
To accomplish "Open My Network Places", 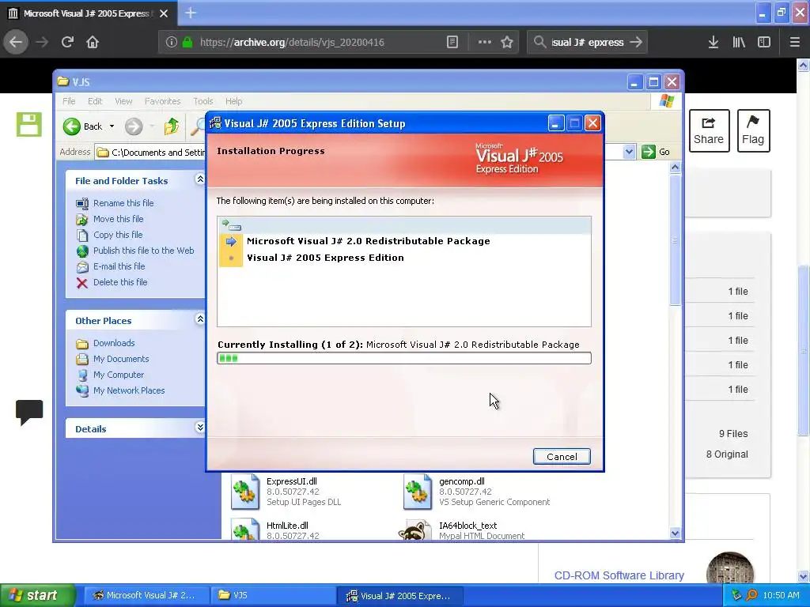I will (x=129, y=390).
